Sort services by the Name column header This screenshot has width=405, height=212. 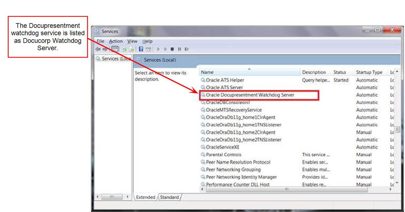207,72
